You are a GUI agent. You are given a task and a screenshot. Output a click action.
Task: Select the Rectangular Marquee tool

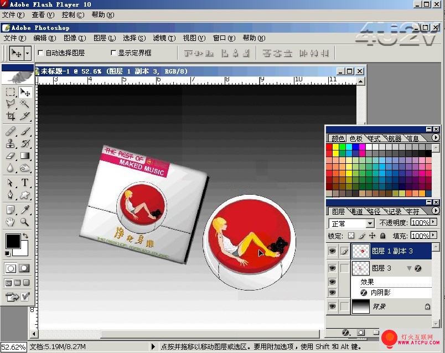11,92
